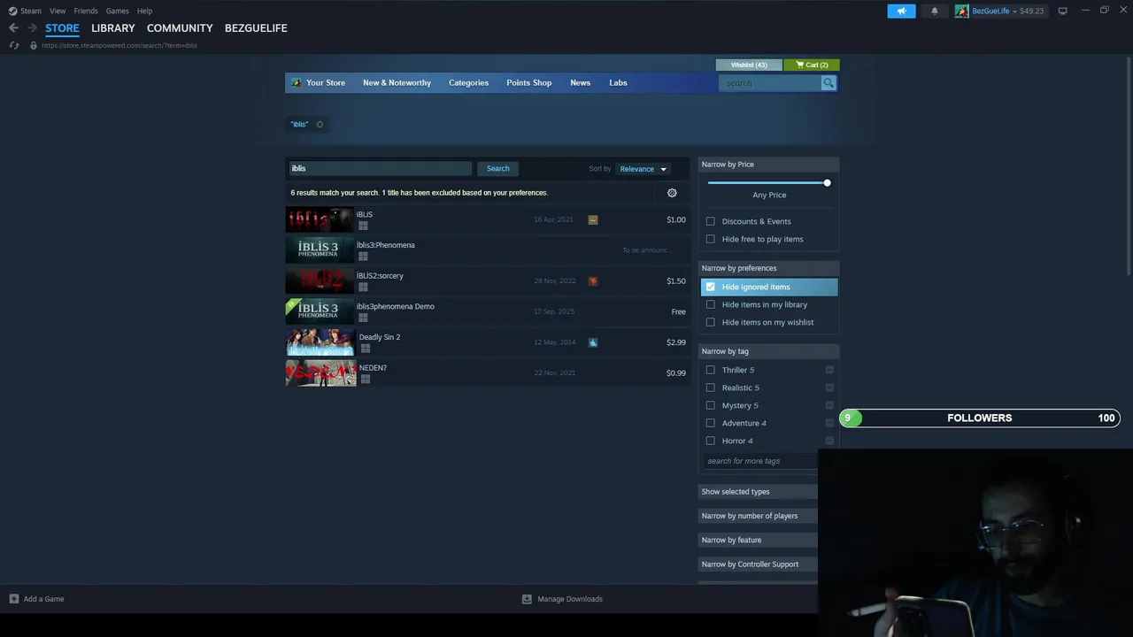Go to the Points Shop

(x=528, y=83)
